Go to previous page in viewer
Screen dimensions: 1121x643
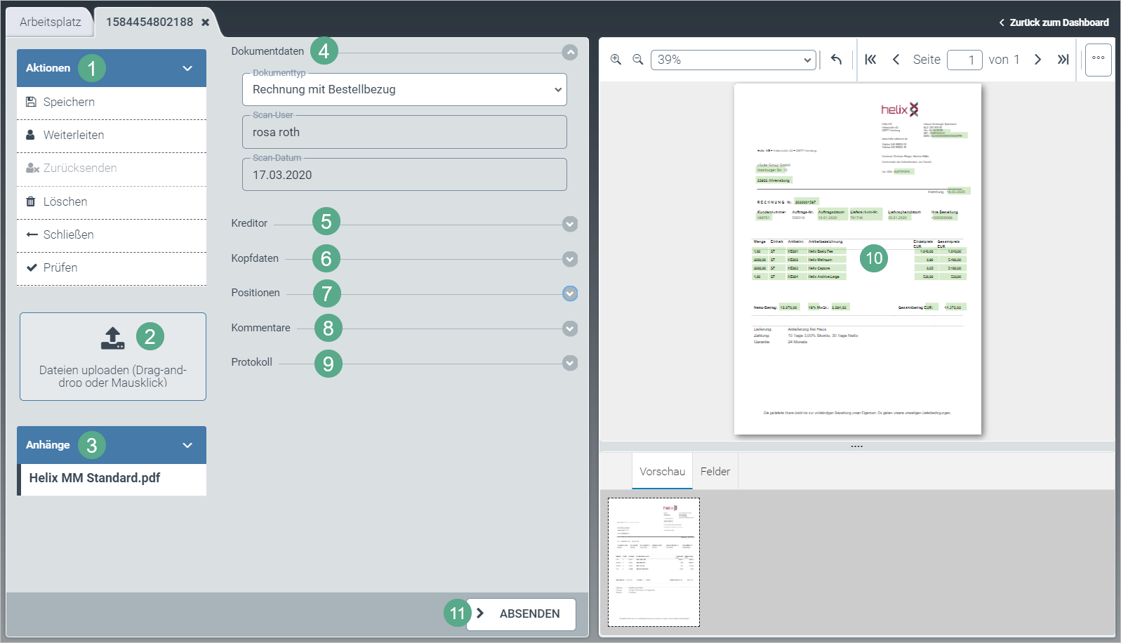[896, 60]
